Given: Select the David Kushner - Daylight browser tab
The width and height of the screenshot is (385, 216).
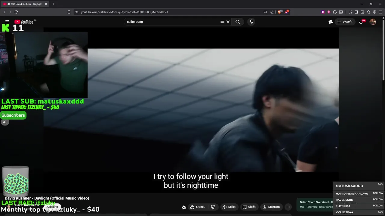Looking at the screenshot, I should [25, 4].
